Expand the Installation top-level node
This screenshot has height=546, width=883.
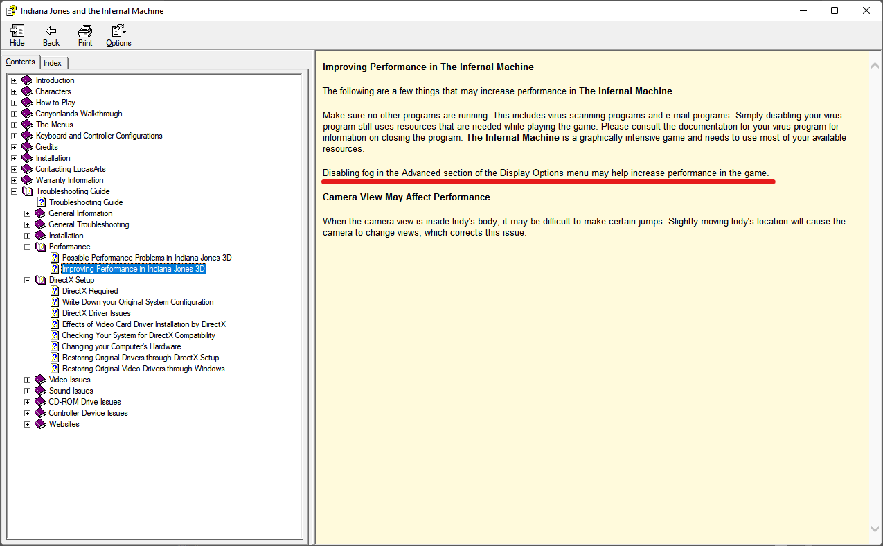click(x=14, y=158)
